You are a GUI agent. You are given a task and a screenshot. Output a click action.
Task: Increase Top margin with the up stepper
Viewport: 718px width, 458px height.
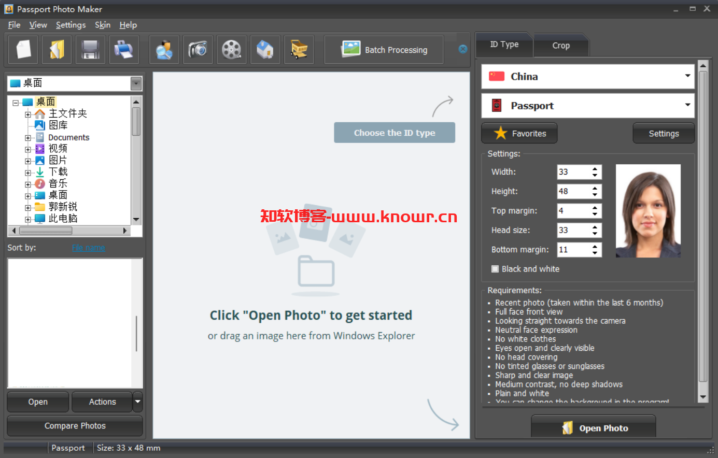(x=595, y=207)
